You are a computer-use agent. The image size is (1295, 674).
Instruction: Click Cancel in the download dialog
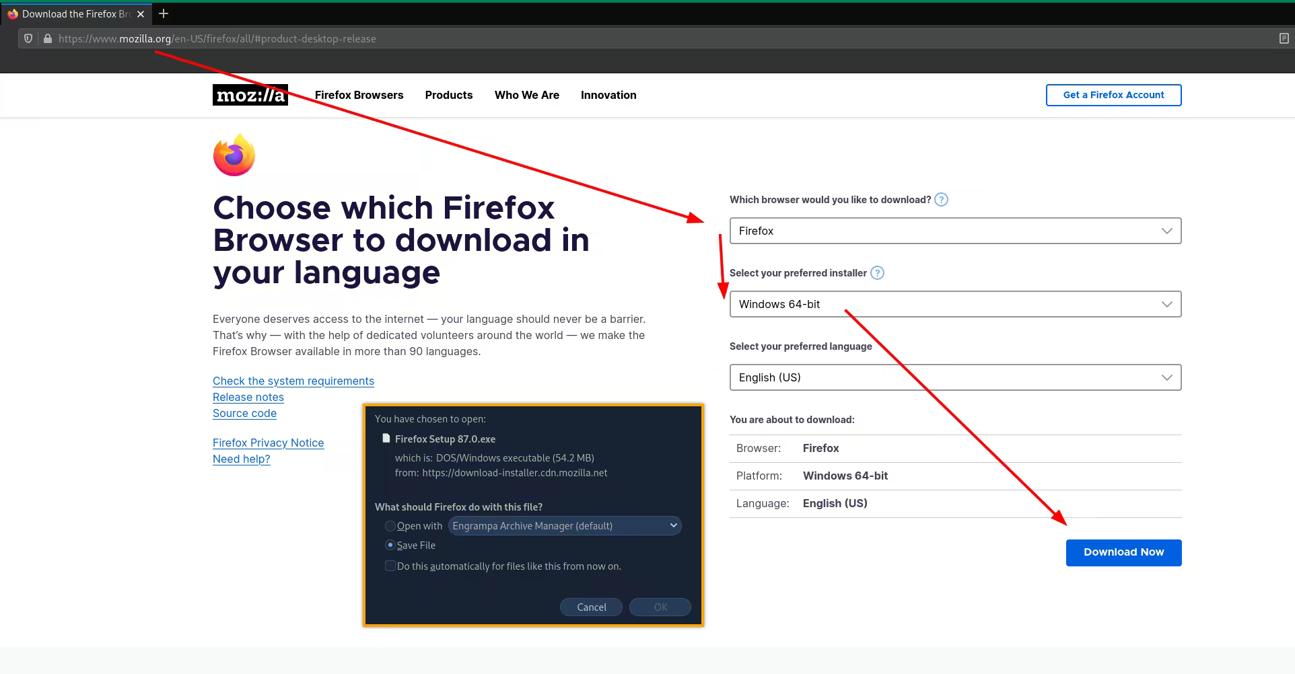591,607
